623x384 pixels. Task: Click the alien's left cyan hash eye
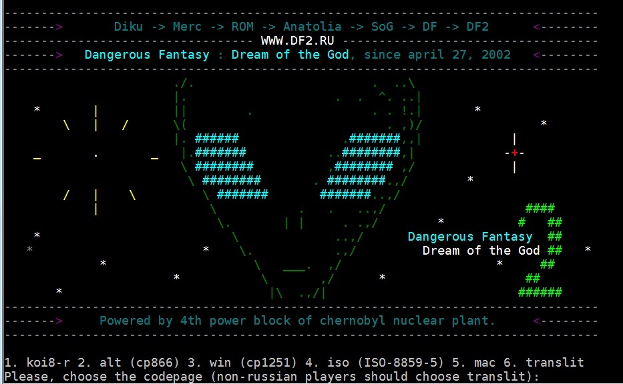(231, 166)
